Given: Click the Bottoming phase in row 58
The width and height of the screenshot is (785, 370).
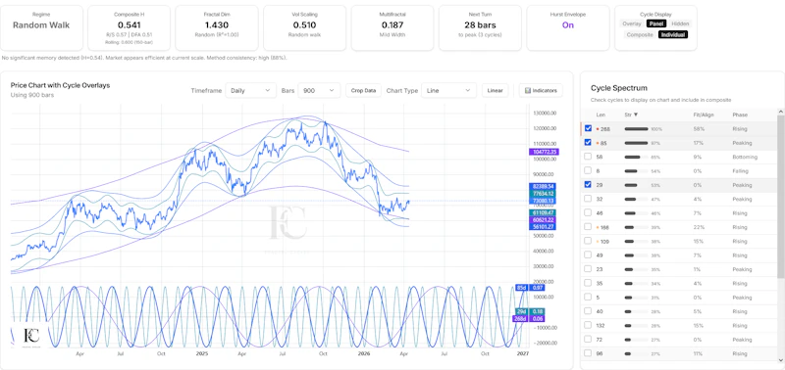Looking at the screenshot, I should tap(745, 157).
